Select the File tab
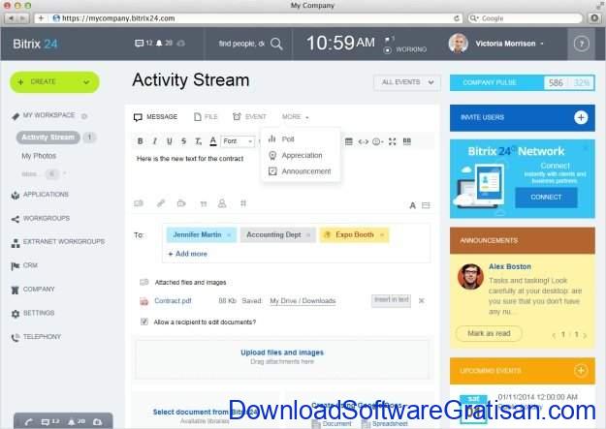 tap(206, 116)
